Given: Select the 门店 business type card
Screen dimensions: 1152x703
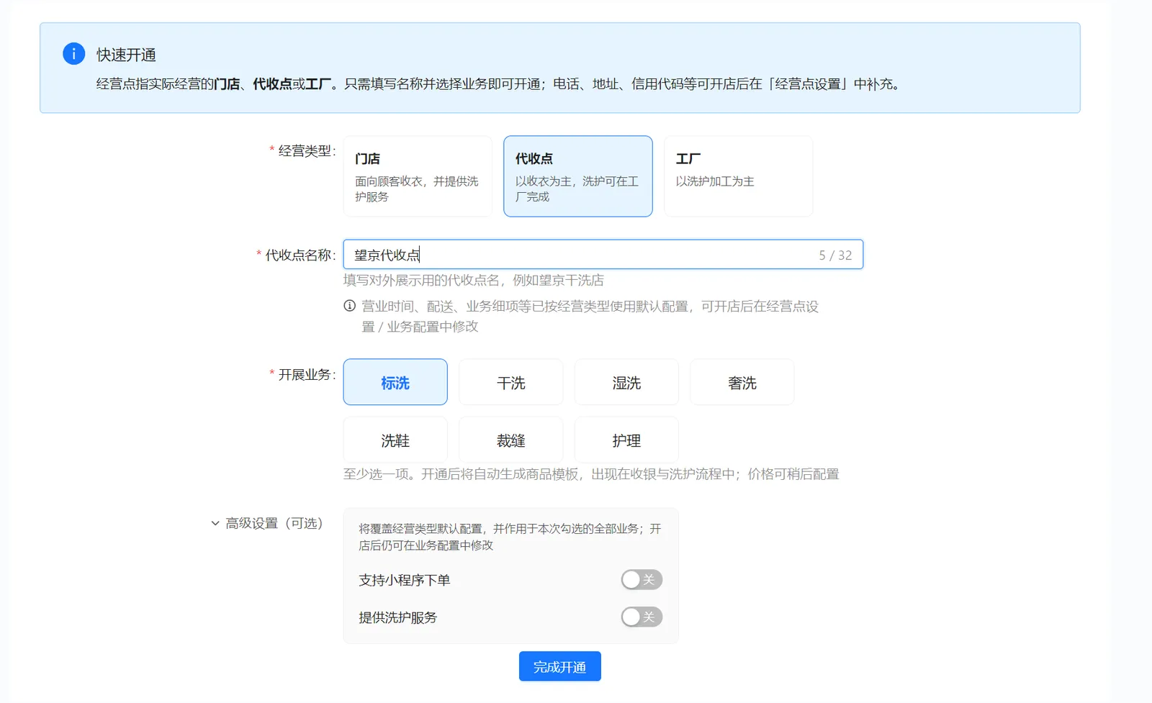Looking at the screenshot, I should [x=418, y=176].
